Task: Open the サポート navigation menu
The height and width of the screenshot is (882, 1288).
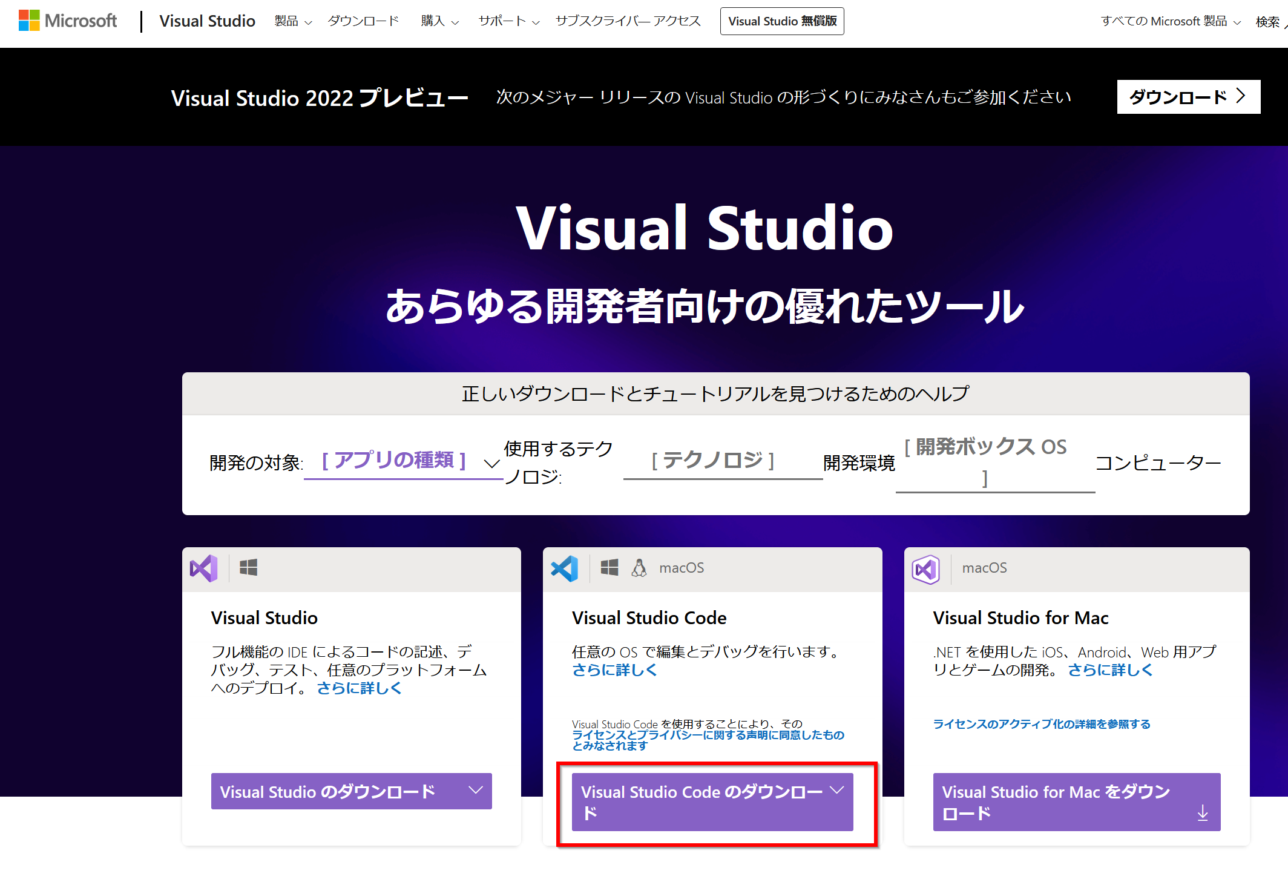Action: pyautogui.click(x=508, y=21)
